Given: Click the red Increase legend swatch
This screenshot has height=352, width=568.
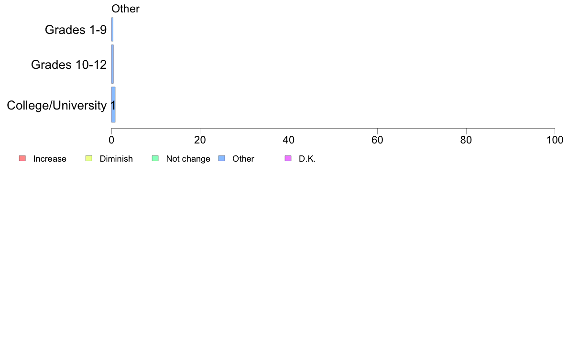Looking at the screenshot, I should click(x=22, y=158).
